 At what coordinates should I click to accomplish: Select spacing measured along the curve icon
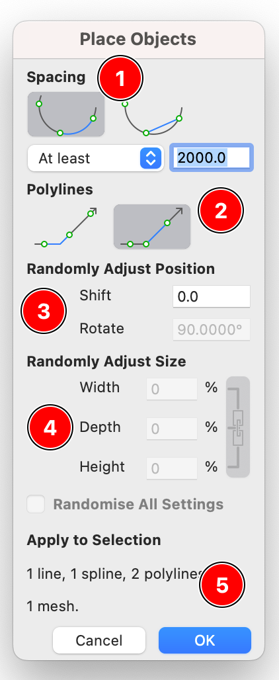66,114
